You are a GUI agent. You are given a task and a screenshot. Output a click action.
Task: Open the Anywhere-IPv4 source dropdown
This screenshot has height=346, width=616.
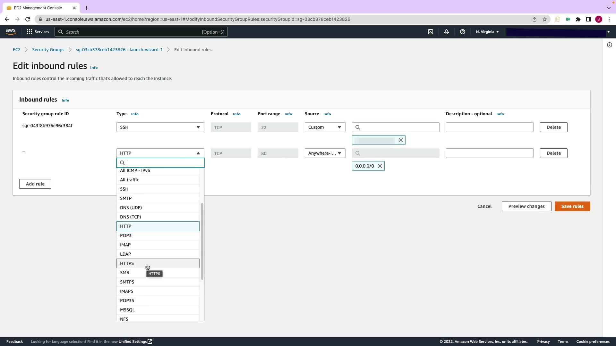(x=325, y=153)
